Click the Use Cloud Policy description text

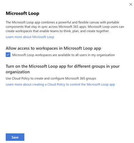click(x=51, y=78)
